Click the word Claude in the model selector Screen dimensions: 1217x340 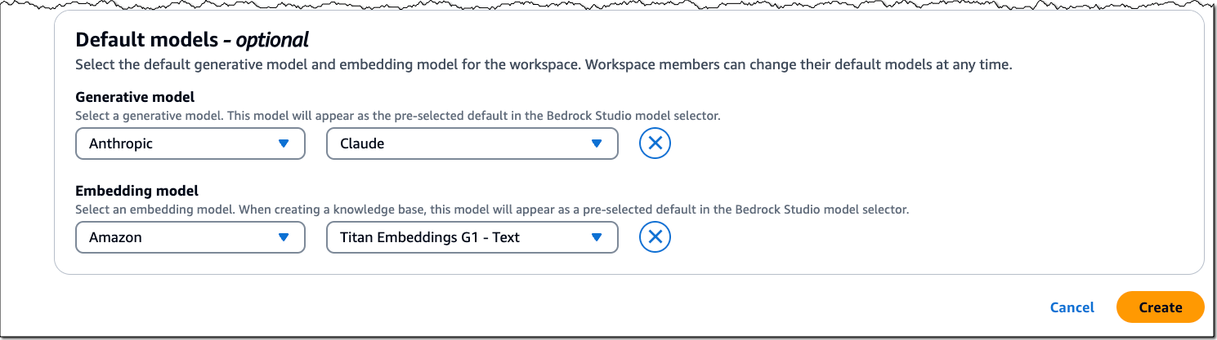tap(362, 144)
